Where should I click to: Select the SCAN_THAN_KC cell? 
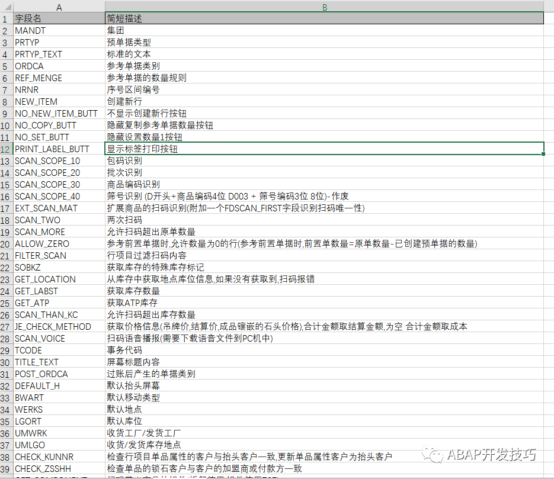click(x=59, y=314)
